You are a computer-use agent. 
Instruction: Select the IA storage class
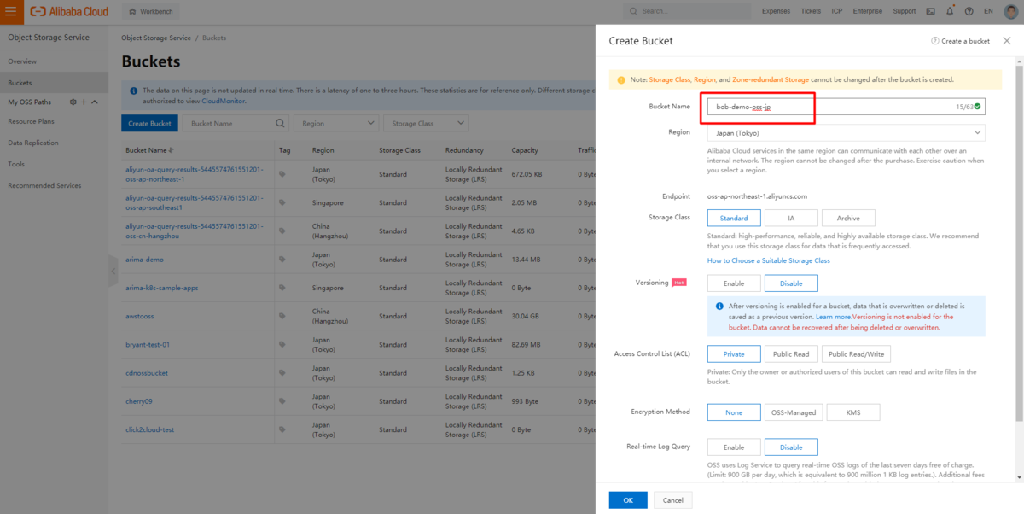click(x=791, y=218)
